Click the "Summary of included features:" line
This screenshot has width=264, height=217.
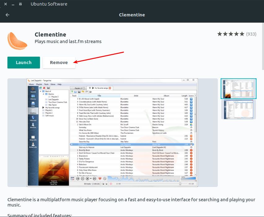pyautogui.click(x=40, y=215)
